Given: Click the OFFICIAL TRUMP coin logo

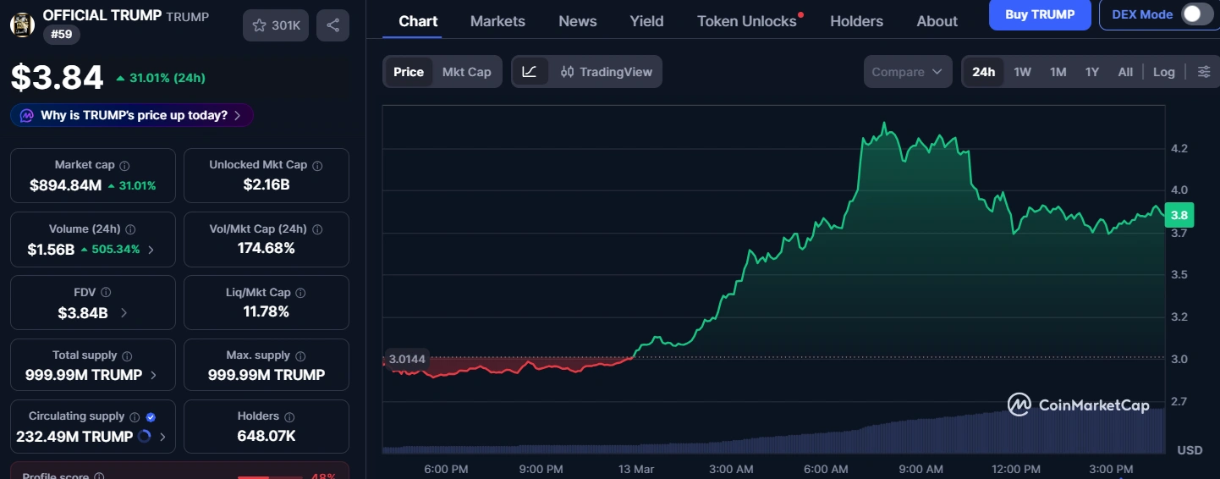Looking at the screenshot, I should (x=22, y=25).
